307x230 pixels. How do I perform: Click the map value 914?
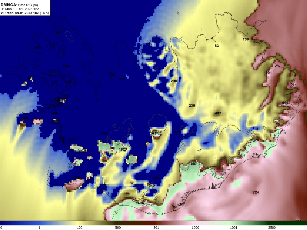pyautogui.click(x=293, y=85)
